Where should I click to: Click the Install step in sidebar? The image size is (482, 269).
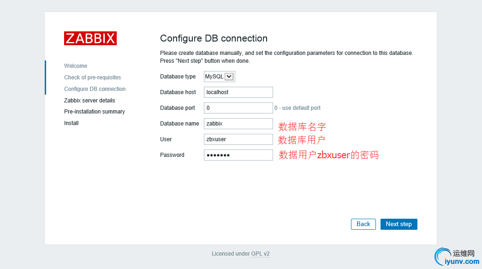click(x=71, y=123)
